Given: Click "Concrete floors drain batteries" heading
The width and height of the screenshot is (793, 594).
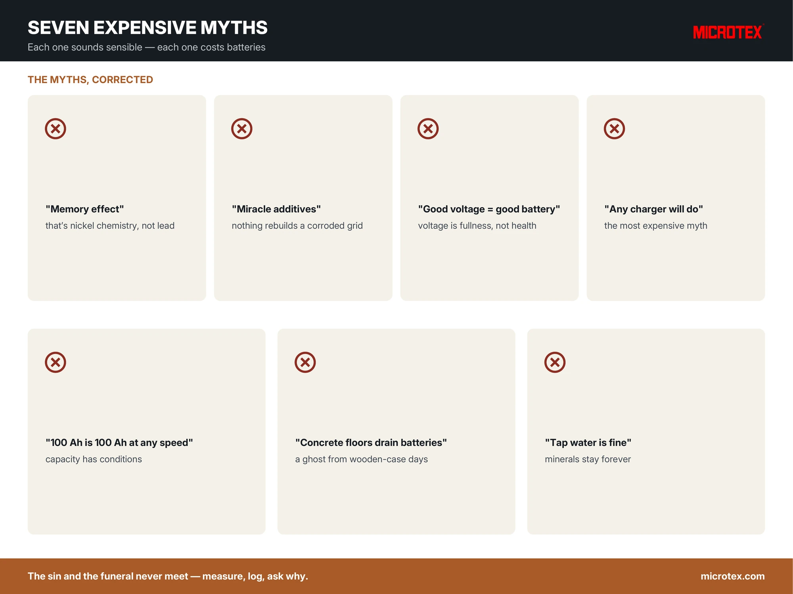Looking at the screenshot, I should 371,443.
